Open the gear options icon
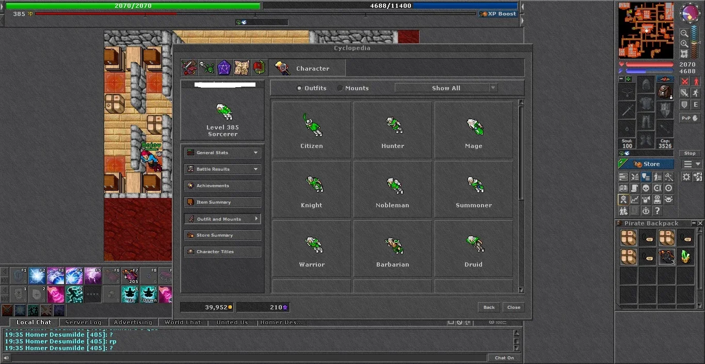Screen dimensions: 705x364 [686, 177]
